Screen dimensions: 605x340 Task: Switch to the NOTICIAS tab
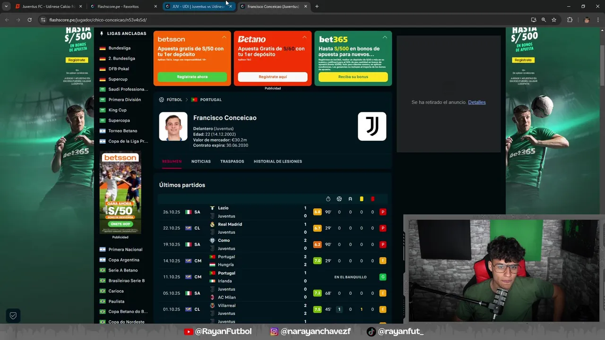[x=201, y=161]
